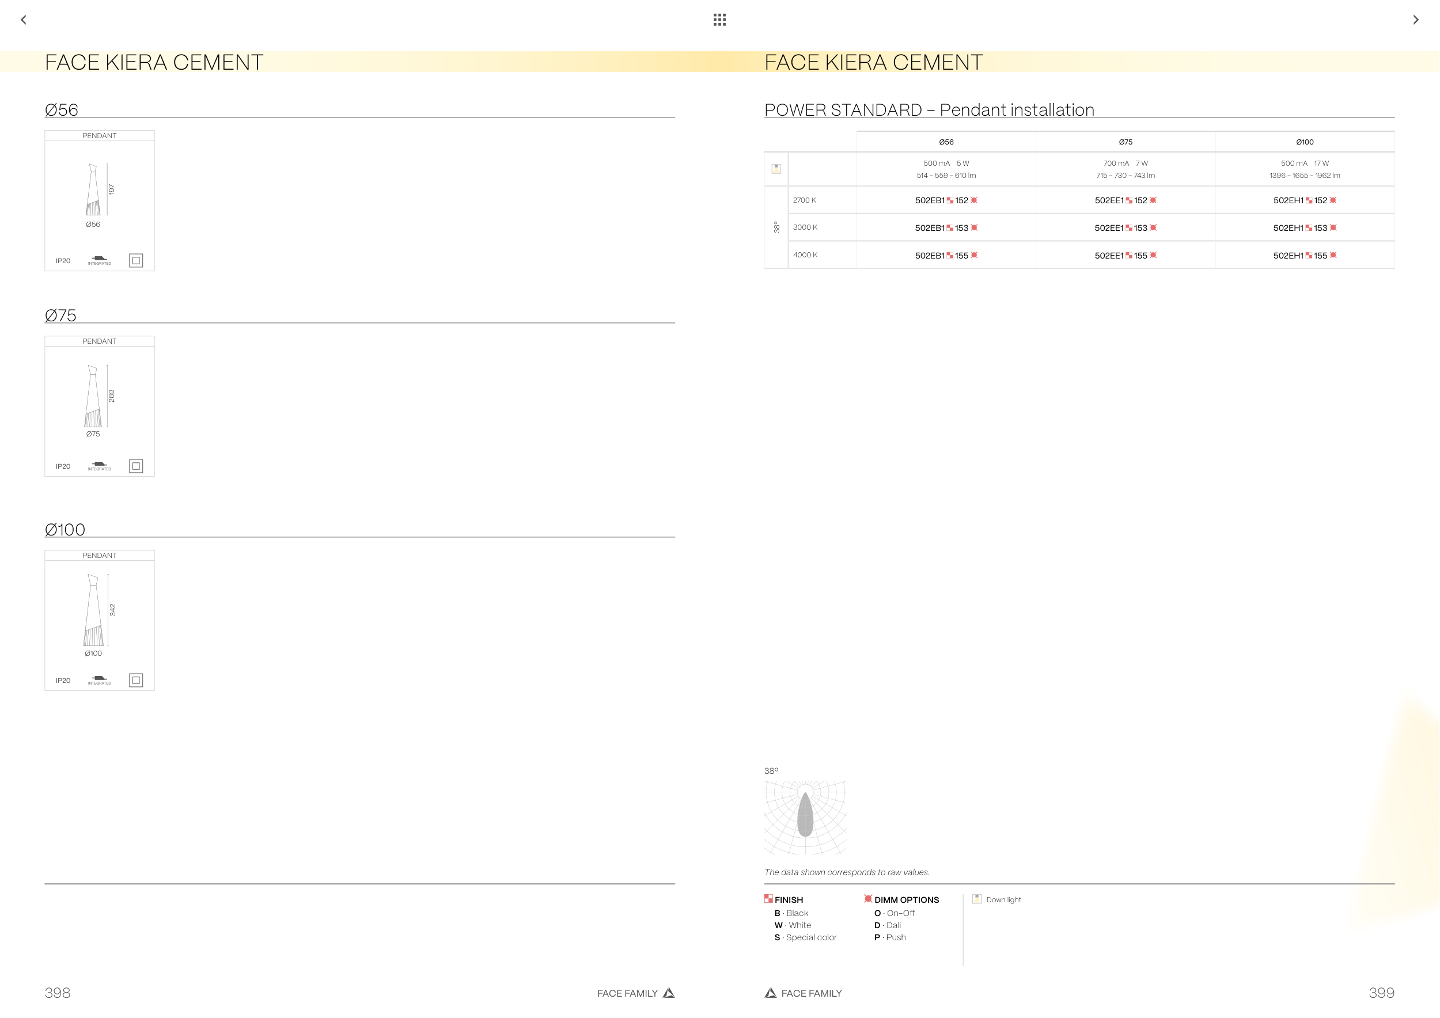Click the class II square symbol in Ø100 box
This screenshot has height=1018, width=1440.
click(135, 680)
